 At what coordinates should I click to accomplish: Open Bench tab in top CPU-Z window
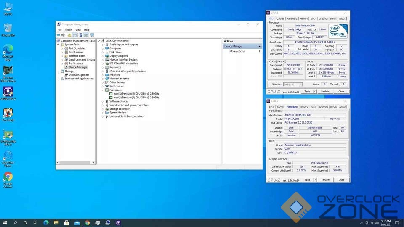333,19
